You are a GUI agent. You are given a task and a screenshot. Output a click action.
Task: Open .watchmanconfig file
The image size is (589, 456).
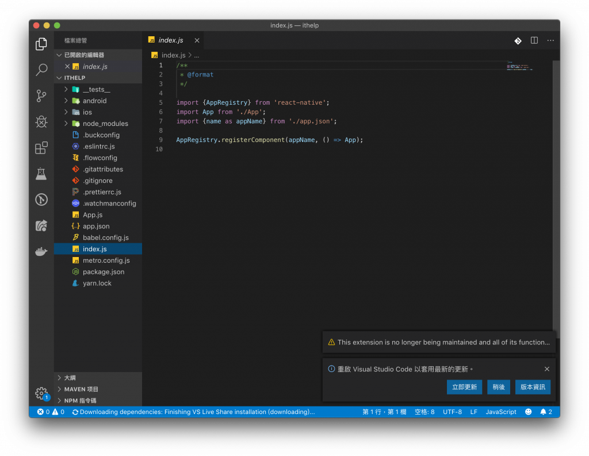(x=98, y=203)
